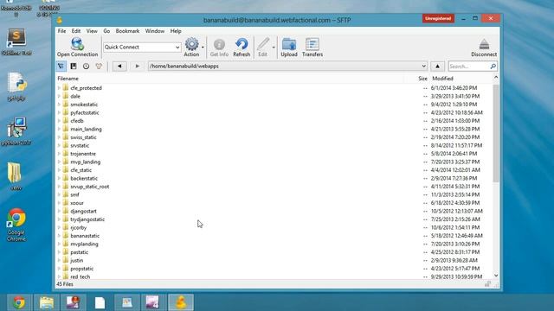Click the scrollbar down arrow
554x311 pixels.
pyautogui.click(x=496, y=276)
